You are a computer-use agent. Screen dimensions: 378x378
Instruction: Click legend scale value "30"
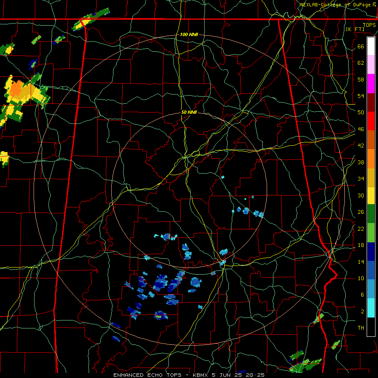pos(361,195)
